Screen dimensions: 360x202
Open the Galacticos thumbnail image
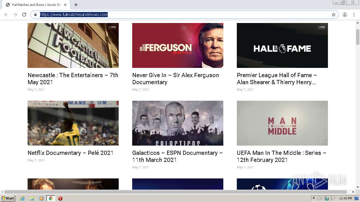178,123
